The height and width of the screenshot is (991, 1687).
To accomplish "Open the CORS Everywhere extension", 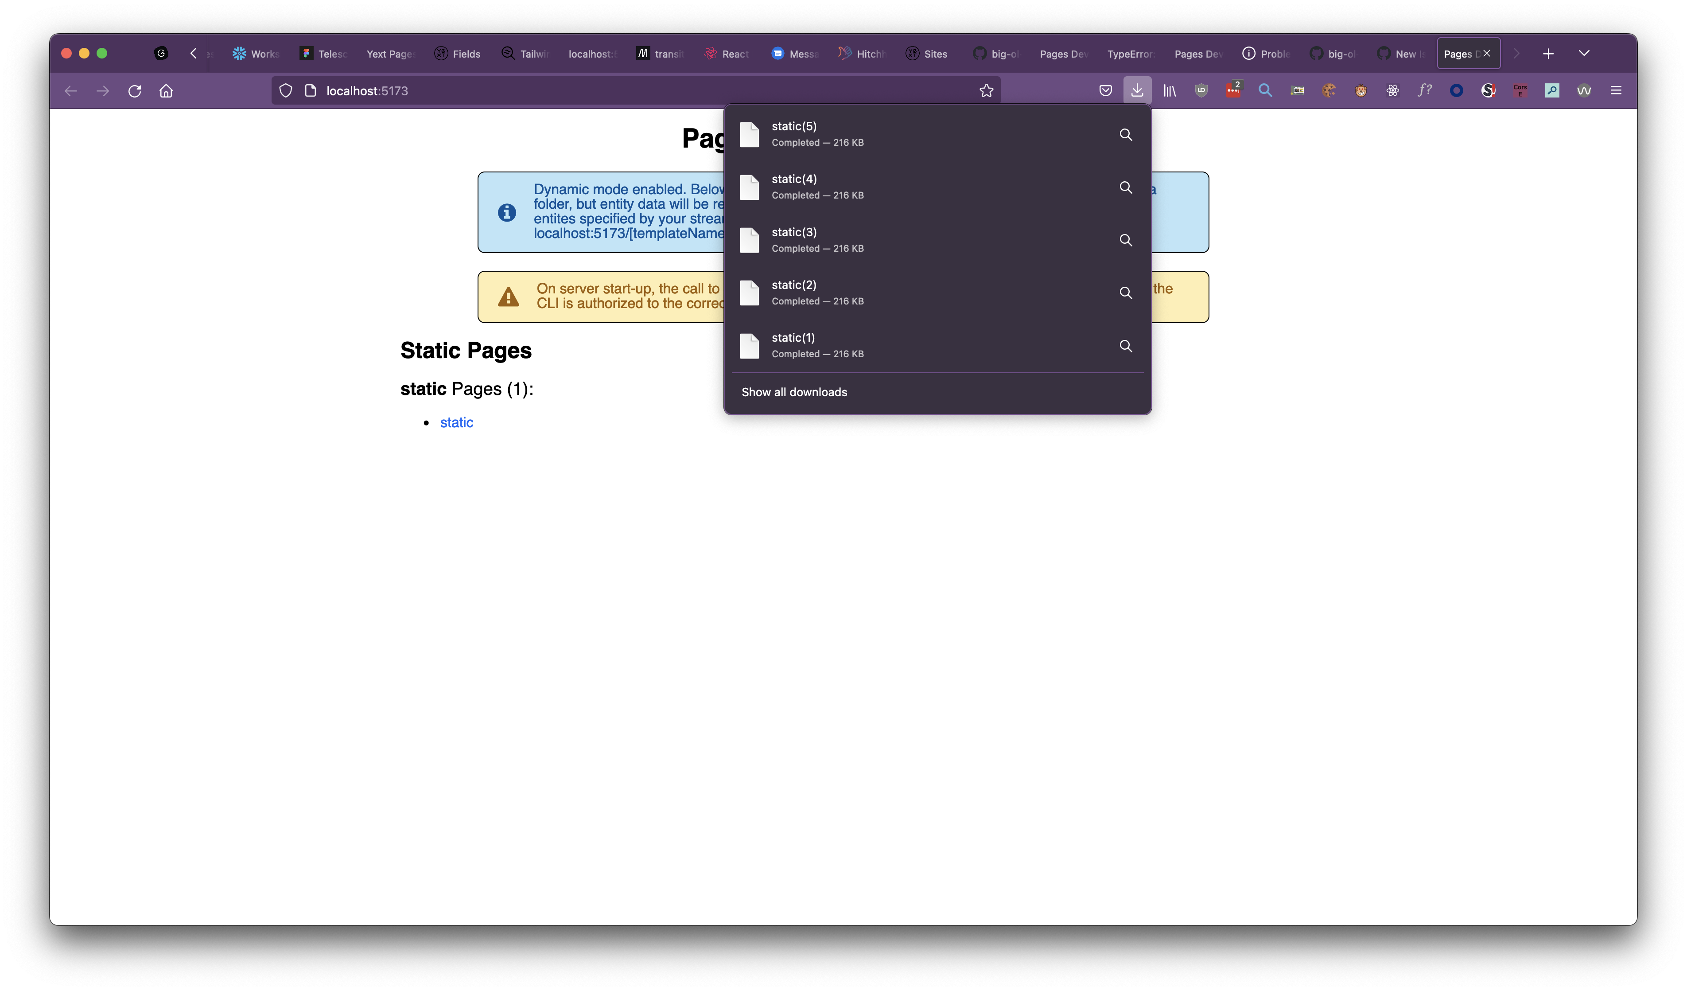I will (1520, 90).
